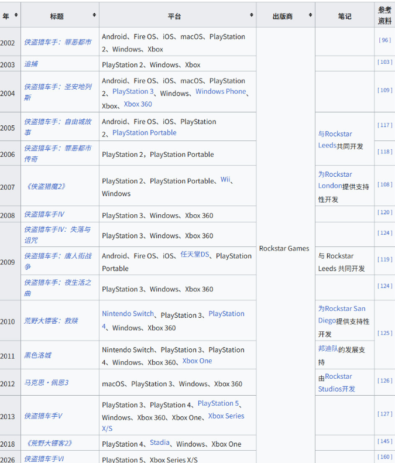
Task: Sort table by 标题 column arrows
Action: [x=94, y=15]
